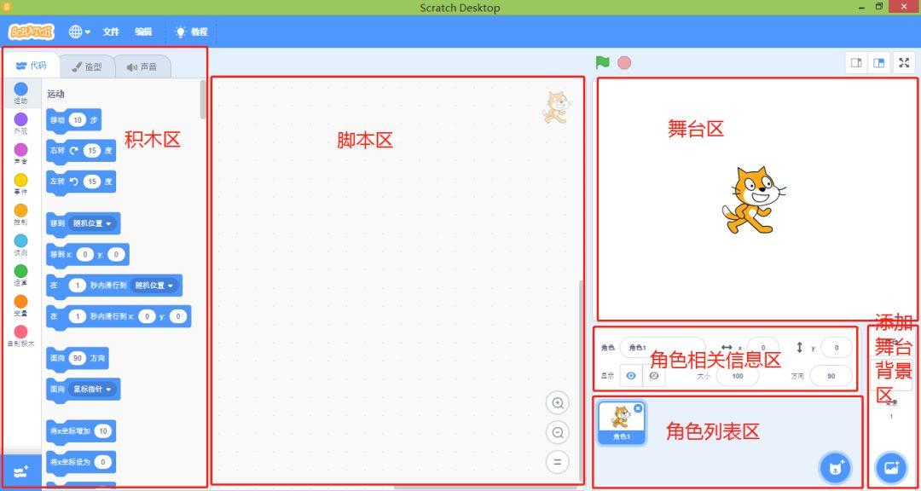Select the 侦测 light-blue category circle
Screen dimensions: 921x491
[x=20, y=240]
